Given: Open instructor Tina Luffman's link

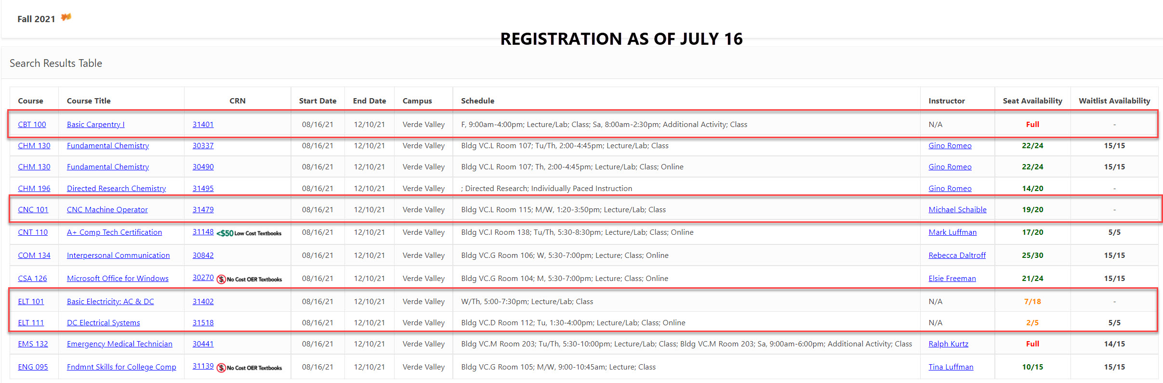Looking at the screenshot, I should tap(951, 367).
